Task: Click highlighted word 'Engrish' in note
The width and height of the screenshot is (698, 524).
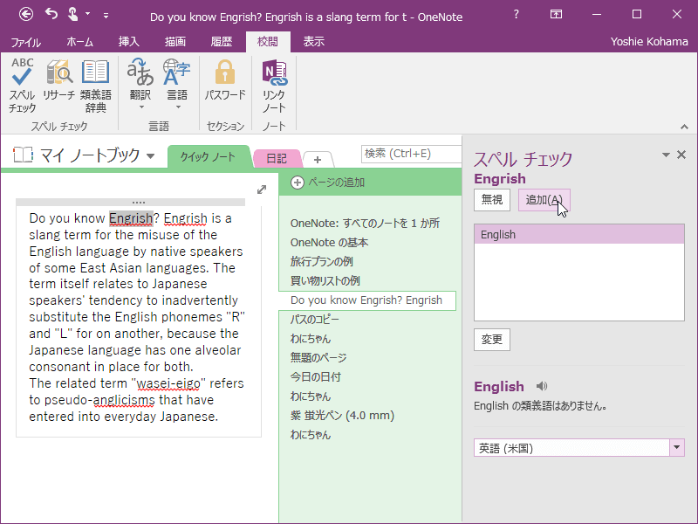Action: [131, 218]
